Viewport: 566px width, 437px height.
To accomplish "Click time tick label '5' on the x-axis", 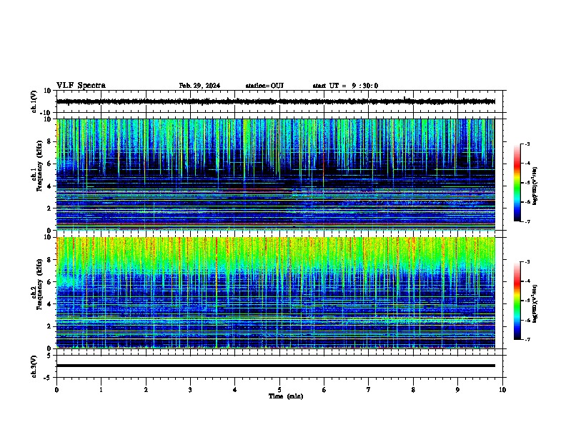I will pos(279,390).
